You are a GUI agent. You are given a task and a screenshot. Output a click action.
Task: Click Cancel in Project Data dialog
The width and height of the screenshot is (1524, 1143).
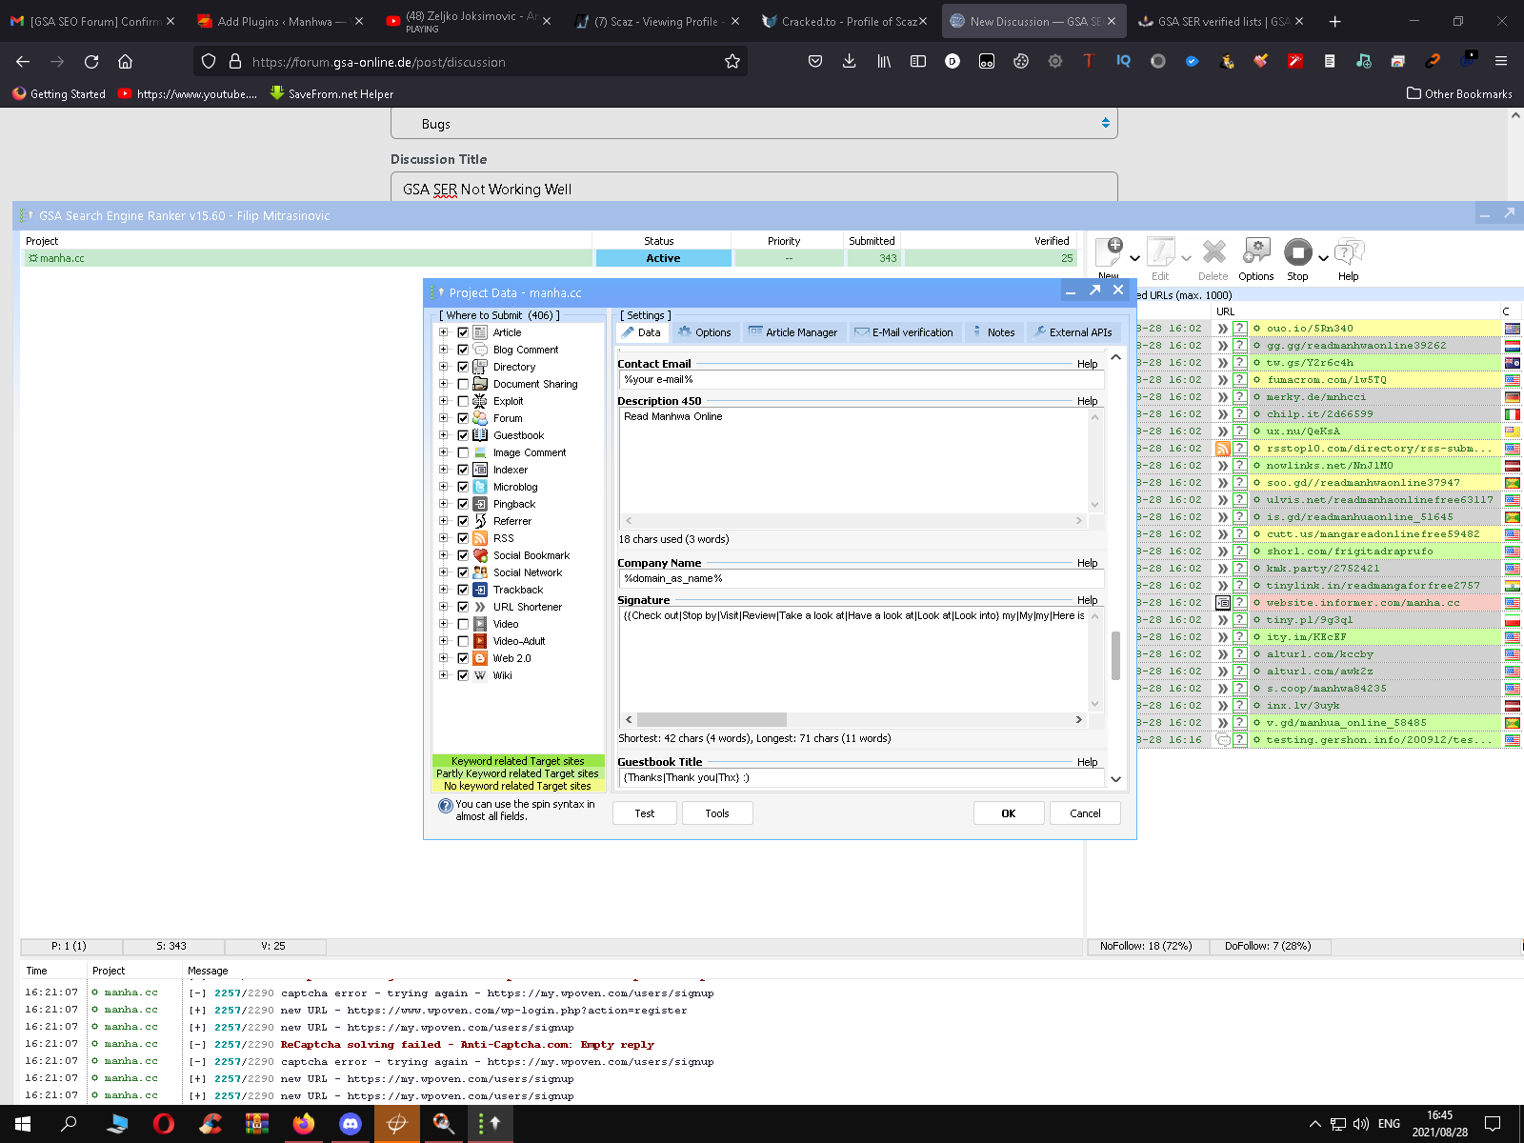(x=1085, y=813)
